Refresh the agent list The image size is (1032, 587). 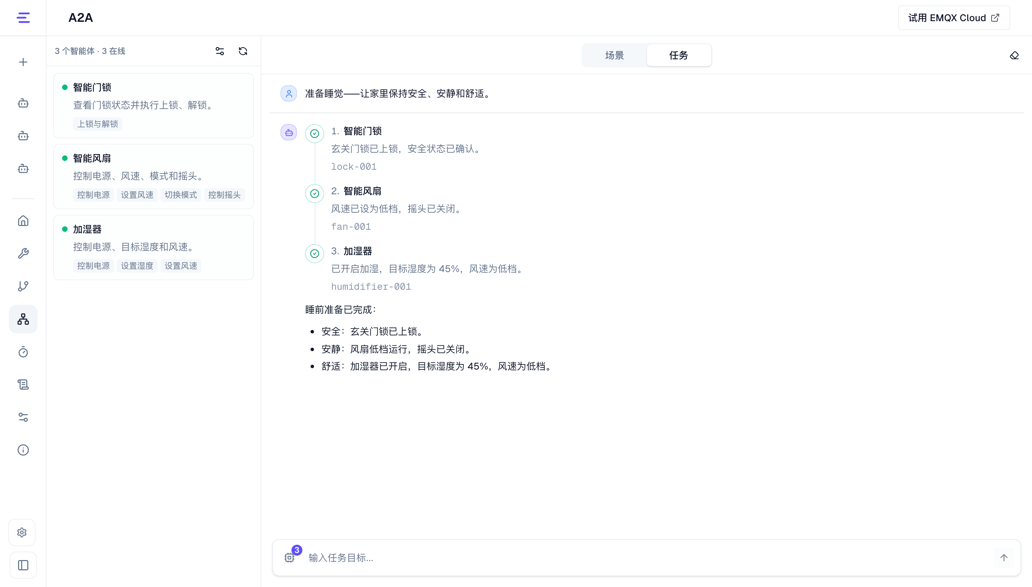coord(243,51)
